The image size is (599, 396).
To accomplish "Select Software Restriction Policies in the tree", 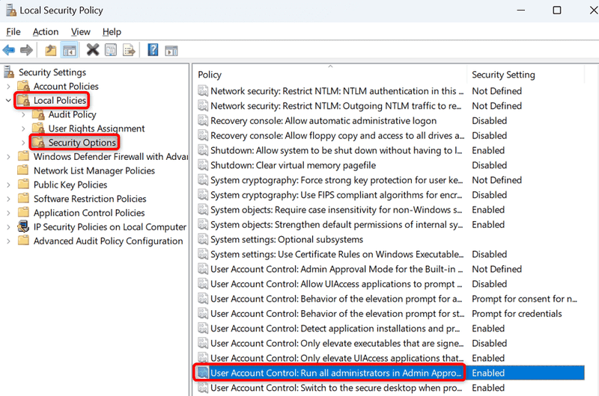I will coord(90,199).
